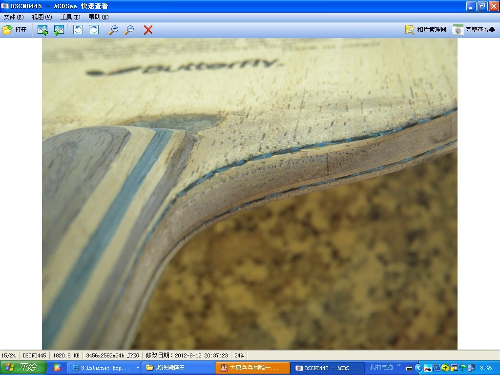Image resolution: width=500 pixels, height=375 pixels.
Task: Go to the previous image
Action: [42, 30]
